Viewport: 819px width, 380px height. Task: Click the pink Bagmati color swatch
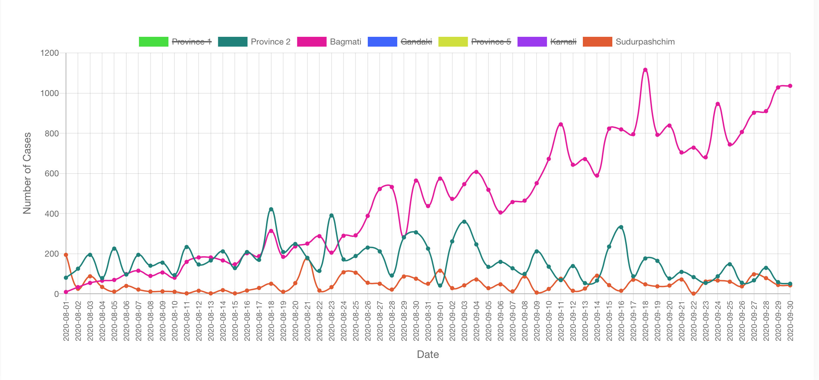(312, 42)
